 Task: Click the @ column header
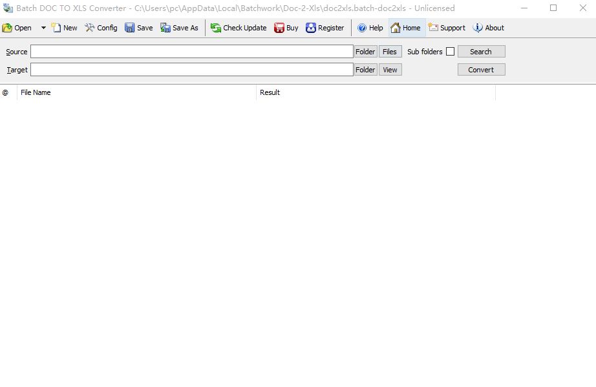pos(8,92)
